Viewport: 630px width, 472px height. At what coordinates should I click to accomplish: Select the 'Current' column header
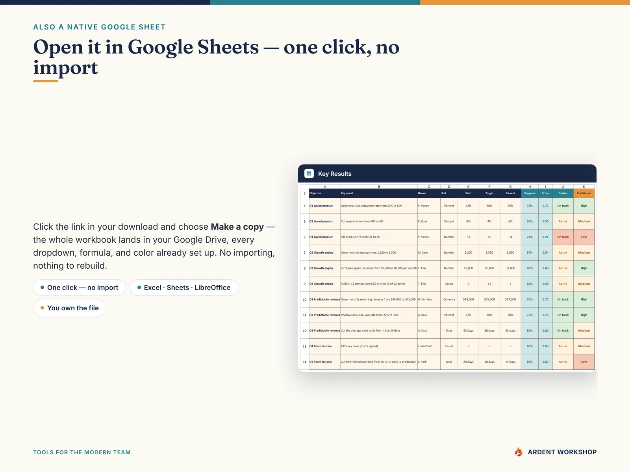510,193
